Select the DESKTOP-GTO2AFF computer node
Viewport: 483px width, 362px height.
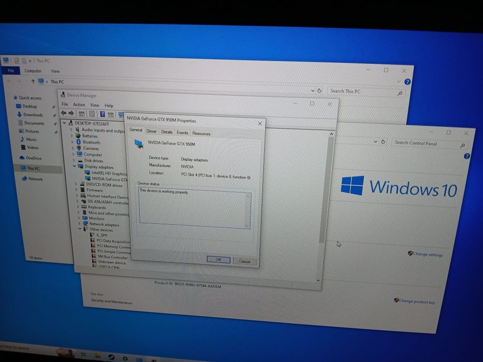coord(92,124)
